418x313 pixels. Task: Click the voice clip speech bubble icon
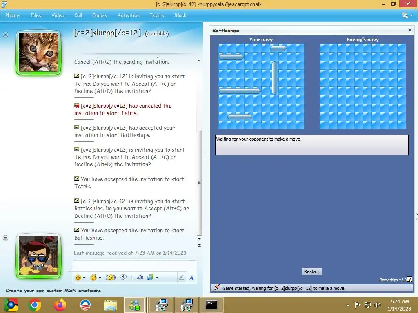[123, 277]
